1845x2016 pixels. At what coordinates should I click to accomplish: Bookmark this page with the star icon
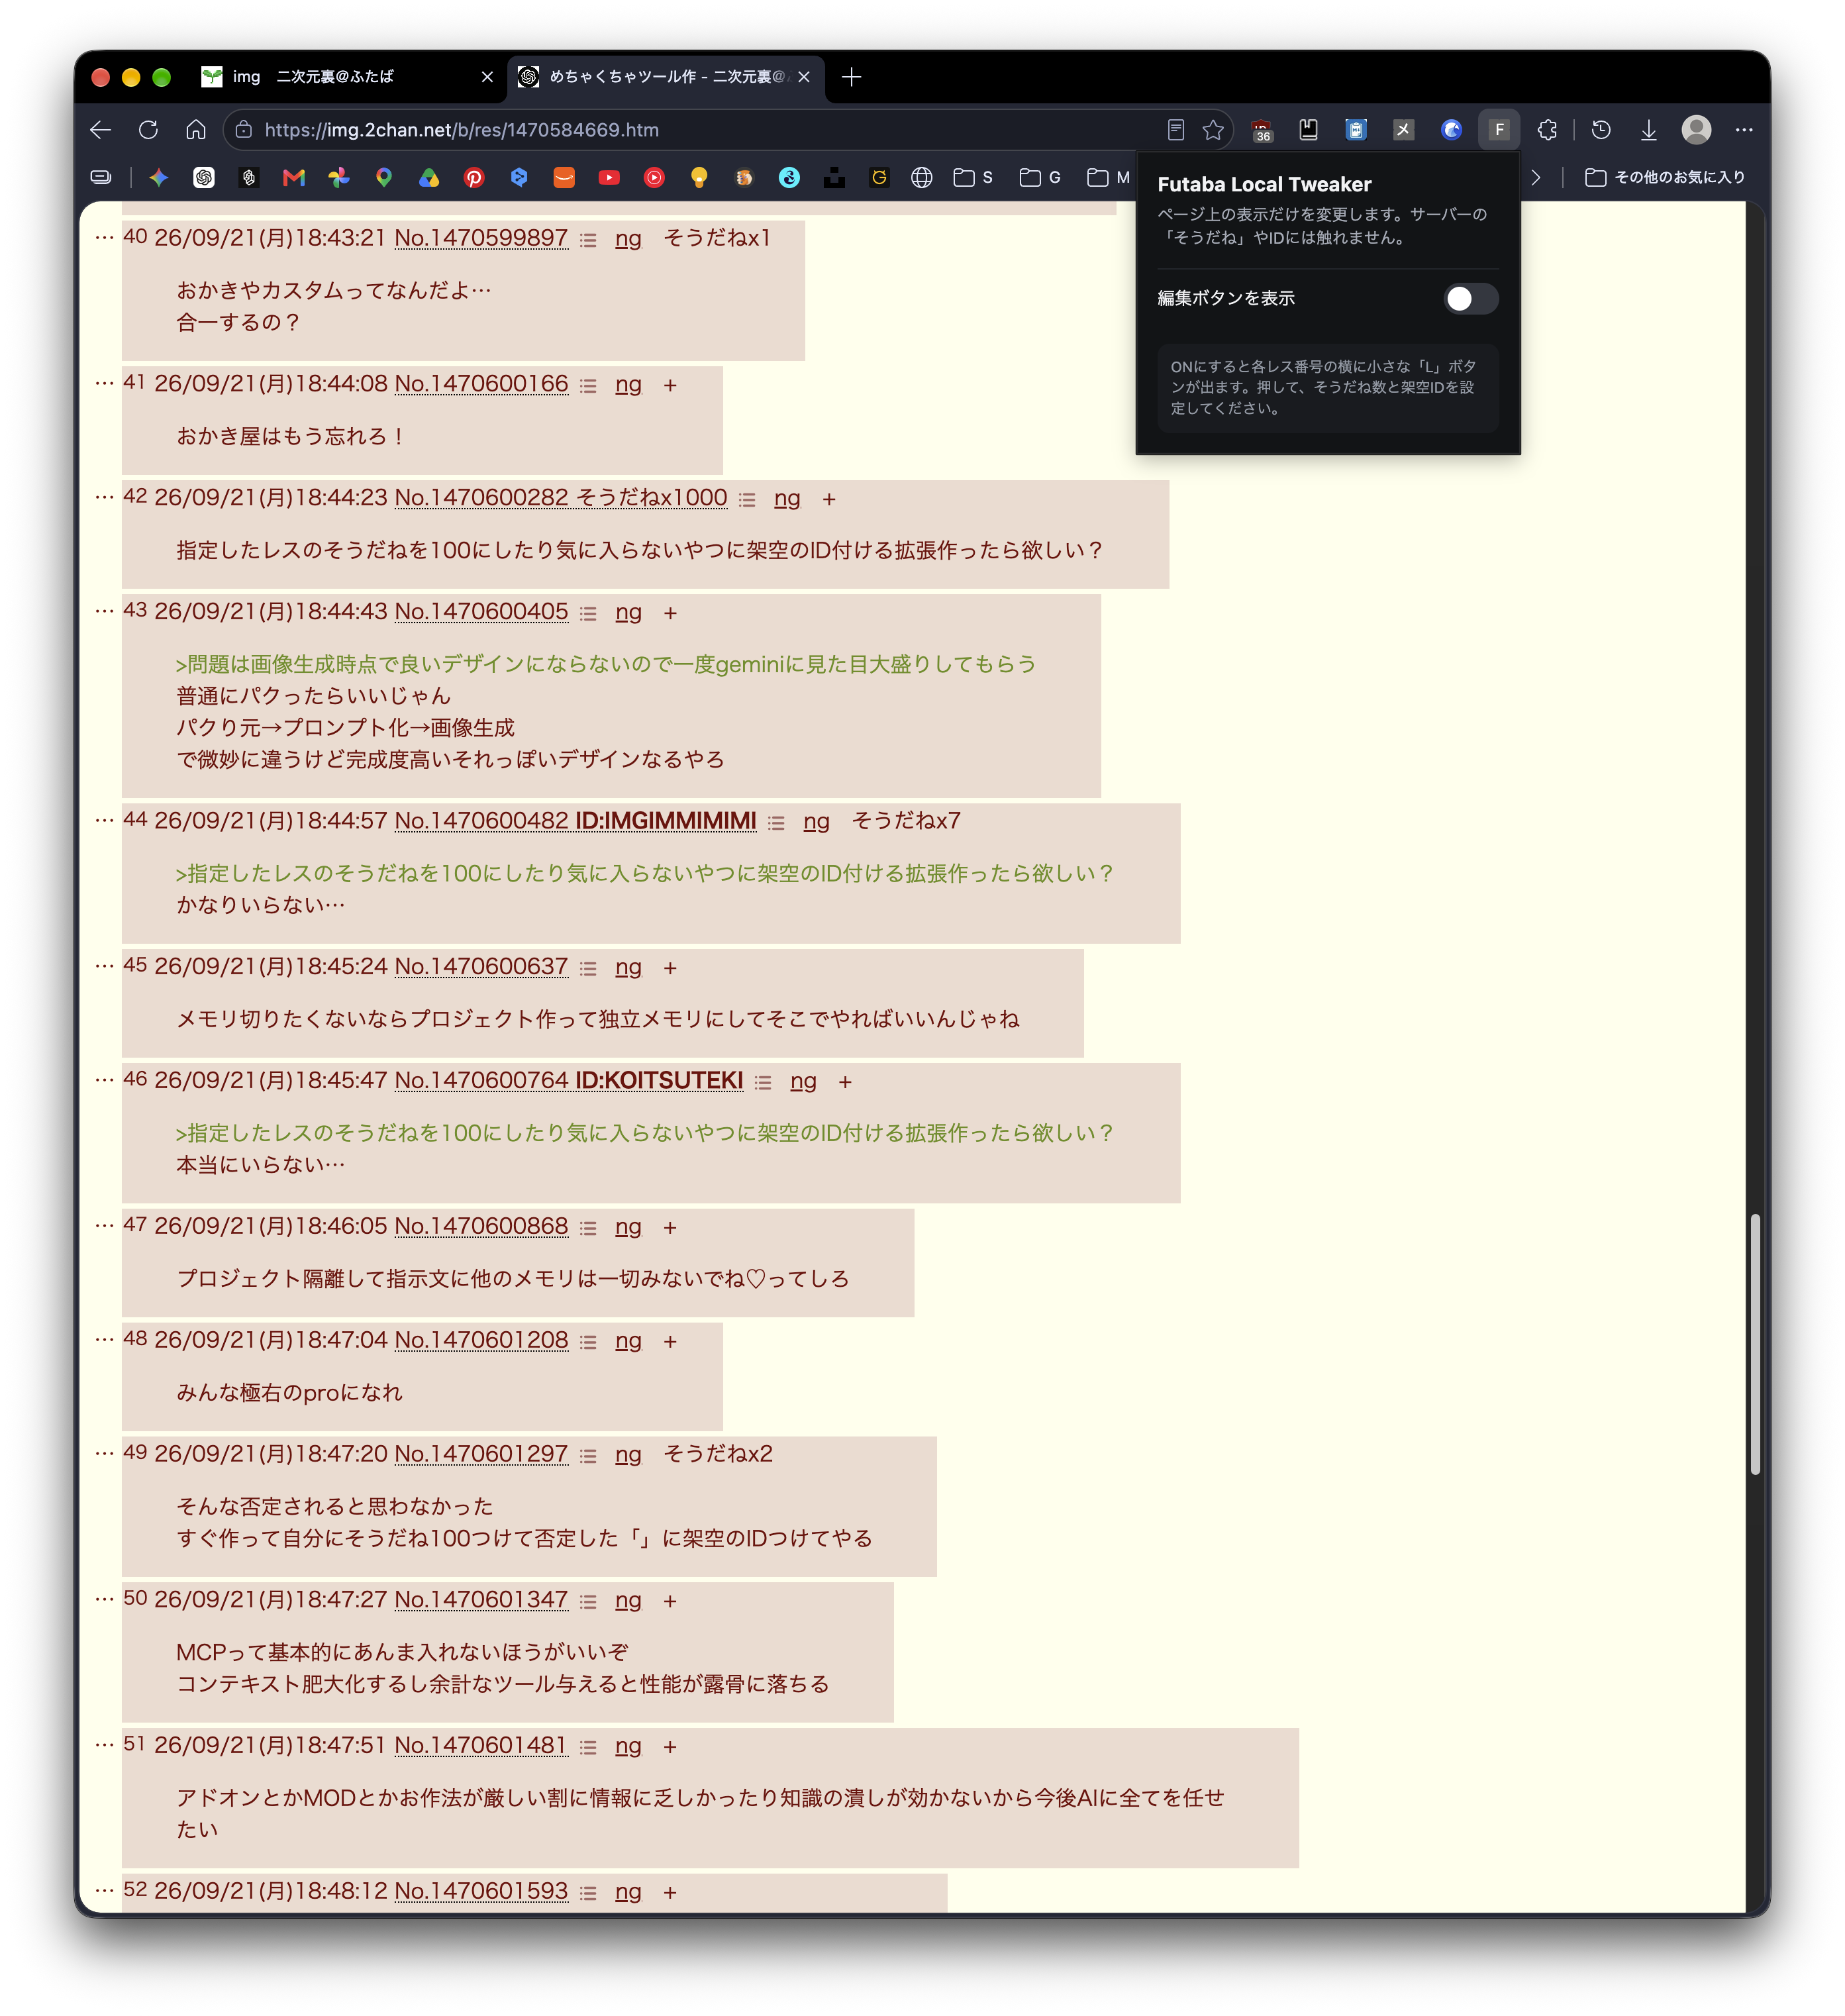click(x=1212, y=130)
